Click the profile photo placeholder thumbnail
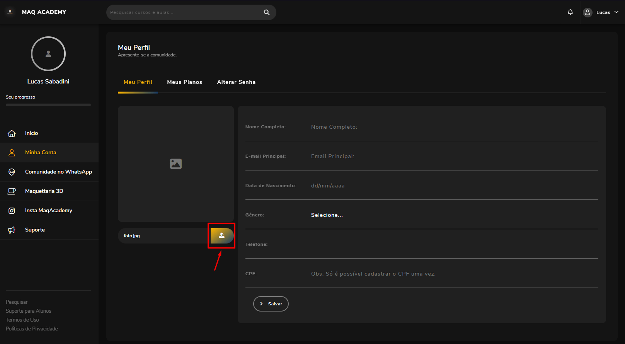Screen dimensions: 625x344 176,164
